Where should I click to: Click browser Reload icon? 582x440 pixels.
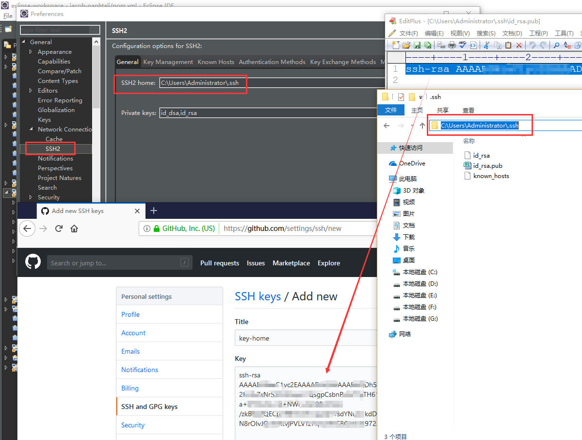(x=59, y=228)
